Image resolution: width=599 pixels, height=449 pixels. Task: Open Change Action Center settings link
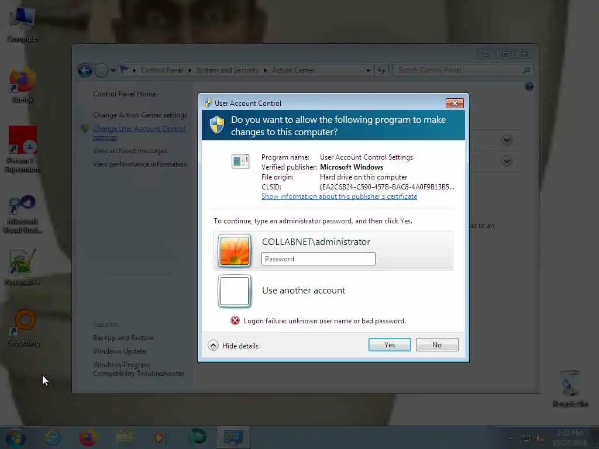point(140,115)
